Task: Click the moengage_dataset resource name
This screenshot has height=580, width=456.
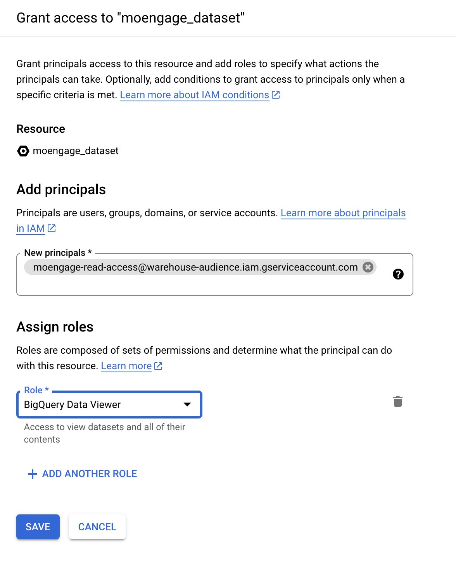Action: pos(76,151)
